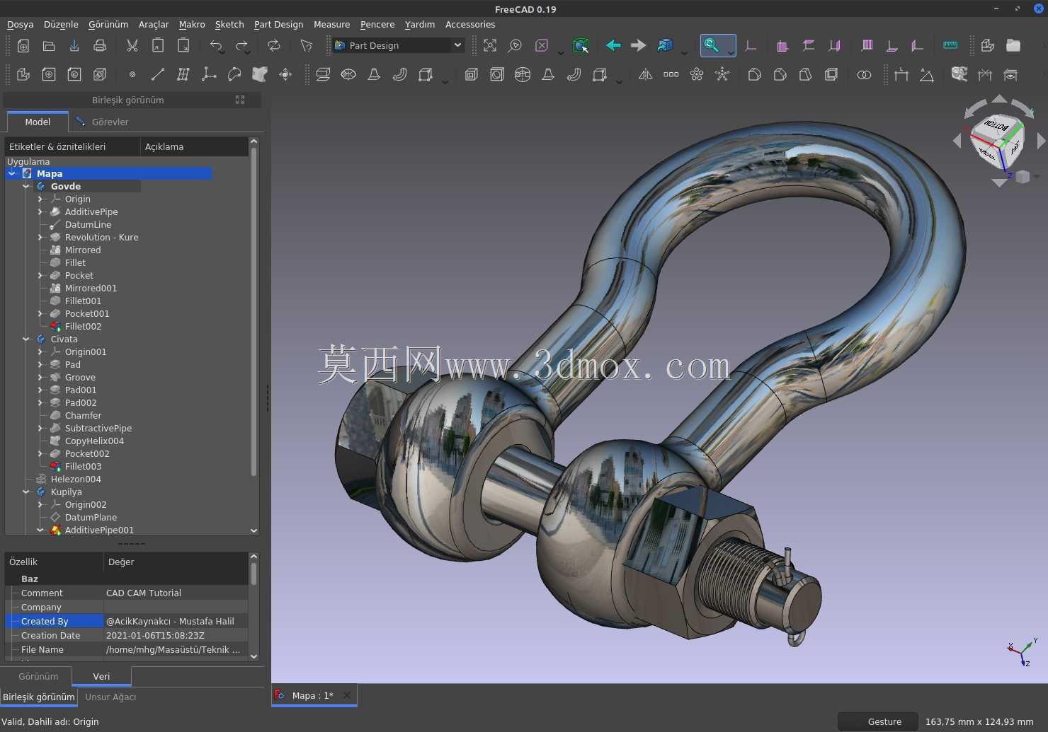Screen dimensions: 1048x732
Task: Click the Mirrored feature icon
Action: (x=646, y=74)
